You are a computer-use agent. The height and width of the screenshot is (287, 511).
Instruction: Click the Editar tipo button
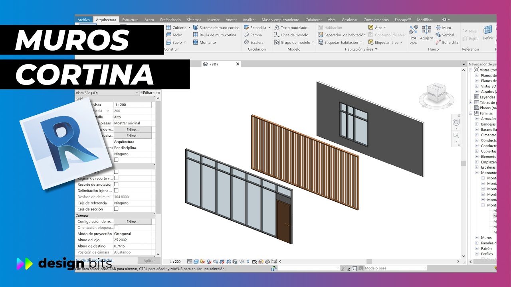[x=150, y=92]
